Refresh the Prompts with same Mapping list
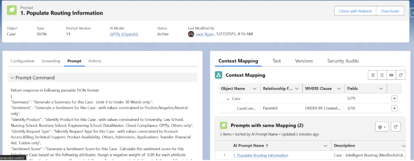The height and width of the screenshot is (161, 414). 395,127
